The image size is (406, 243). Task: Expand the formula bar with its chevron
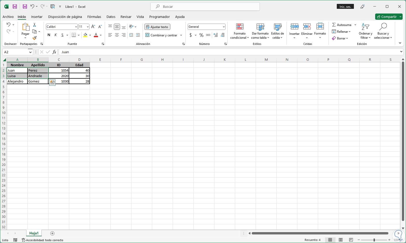pos(401,52)
